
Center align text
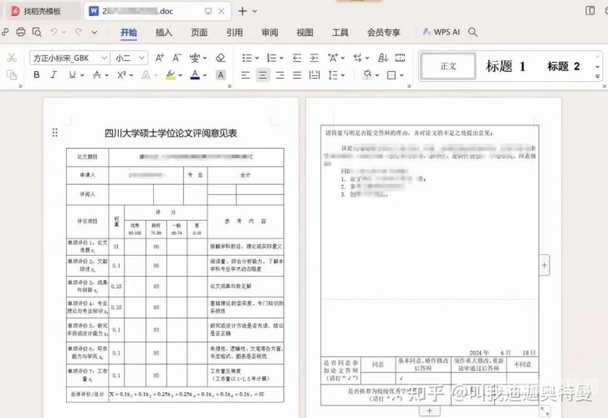coord(263,75)
